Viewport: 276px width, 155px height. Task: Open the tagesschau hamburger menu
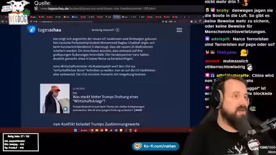pyautogui.click(x=179, y=30)
